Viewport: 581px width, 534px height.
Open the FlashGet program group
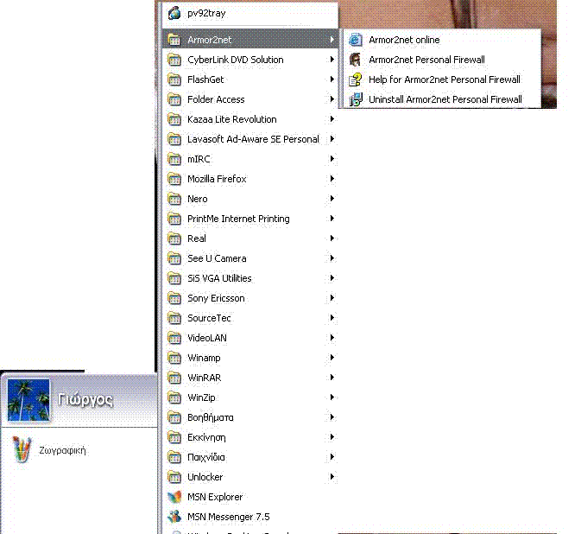point(250,79)
